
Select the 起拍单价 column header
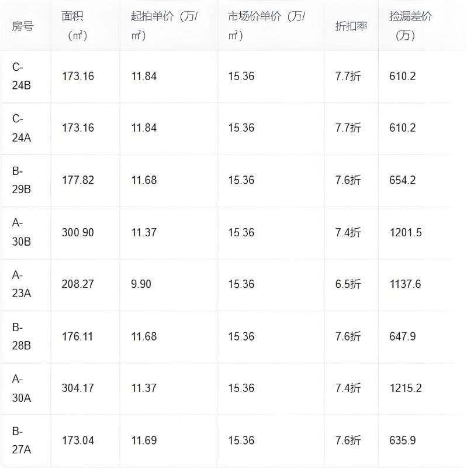click(164, 26)
